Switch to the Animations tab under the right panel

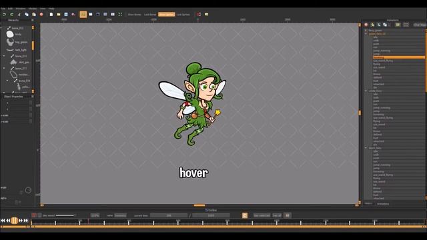pyautogui.click(x=383, y=203)
